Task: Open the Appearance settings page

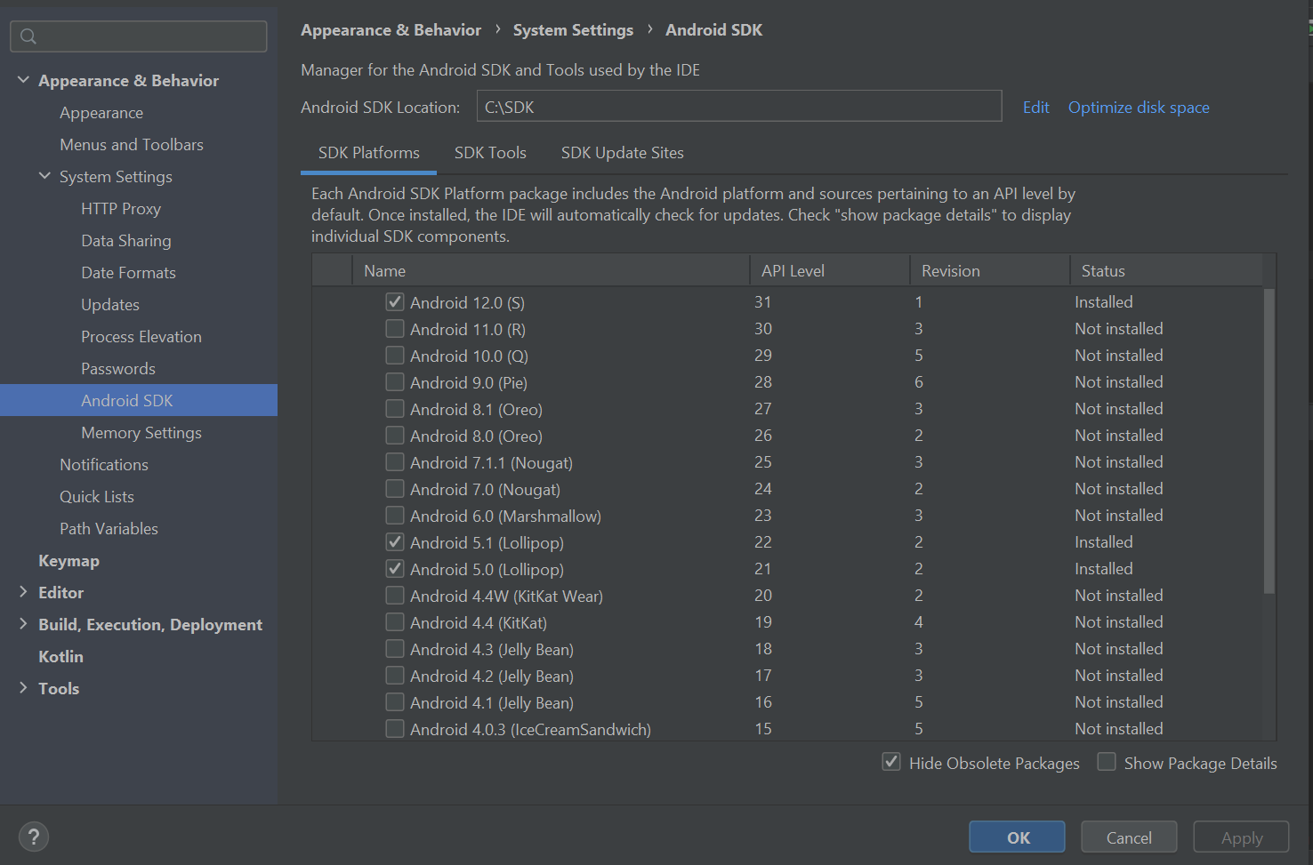Action: [x=101, y=113]
